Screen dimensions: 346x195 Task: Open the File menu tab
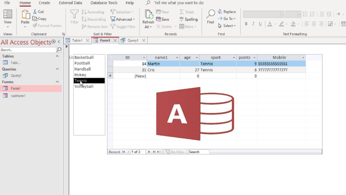point(7,3)
